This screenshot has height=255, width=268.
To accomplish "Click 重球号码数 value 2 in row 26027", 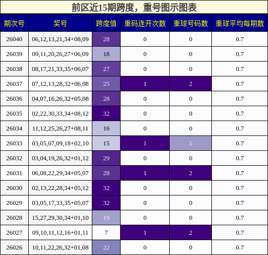I will click(191, 233).
